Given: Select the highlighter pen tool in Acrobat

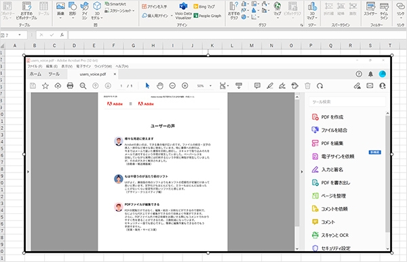Looking at the screenshot, I should coord(270,86).
